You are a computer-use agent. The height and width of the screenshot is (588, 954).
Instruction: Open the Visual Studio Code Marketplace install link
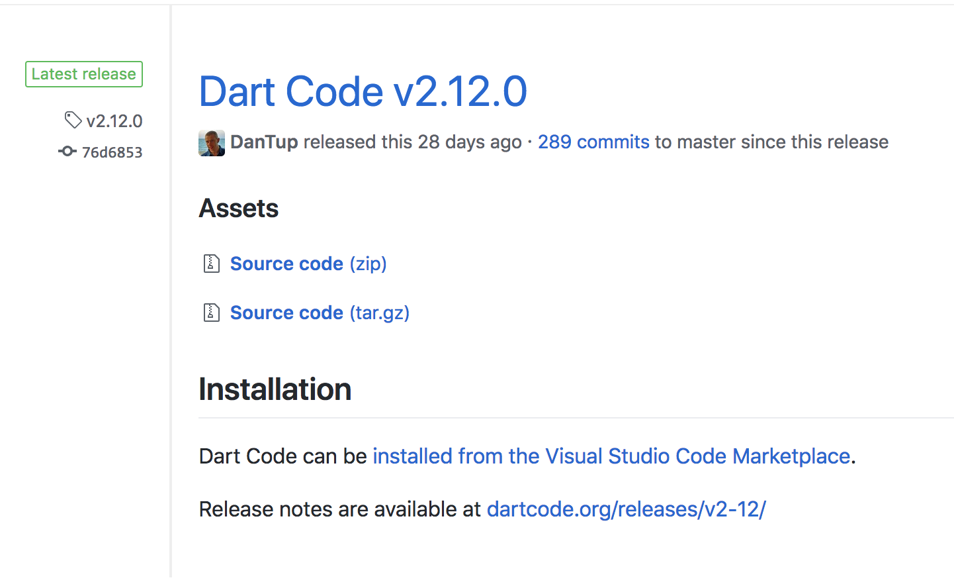[x=611, y=456]
